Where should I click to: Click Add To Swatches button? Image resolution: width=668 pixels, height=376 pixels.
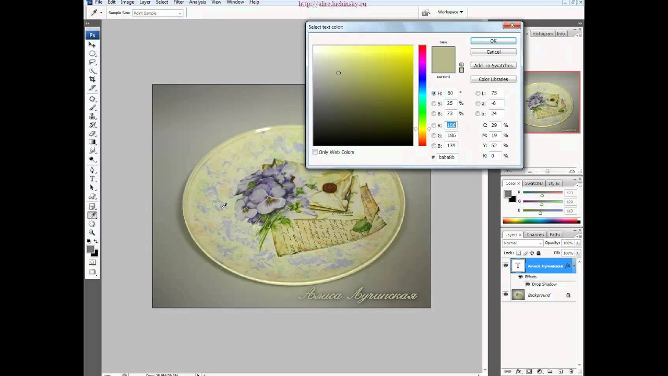coord(493,66)
